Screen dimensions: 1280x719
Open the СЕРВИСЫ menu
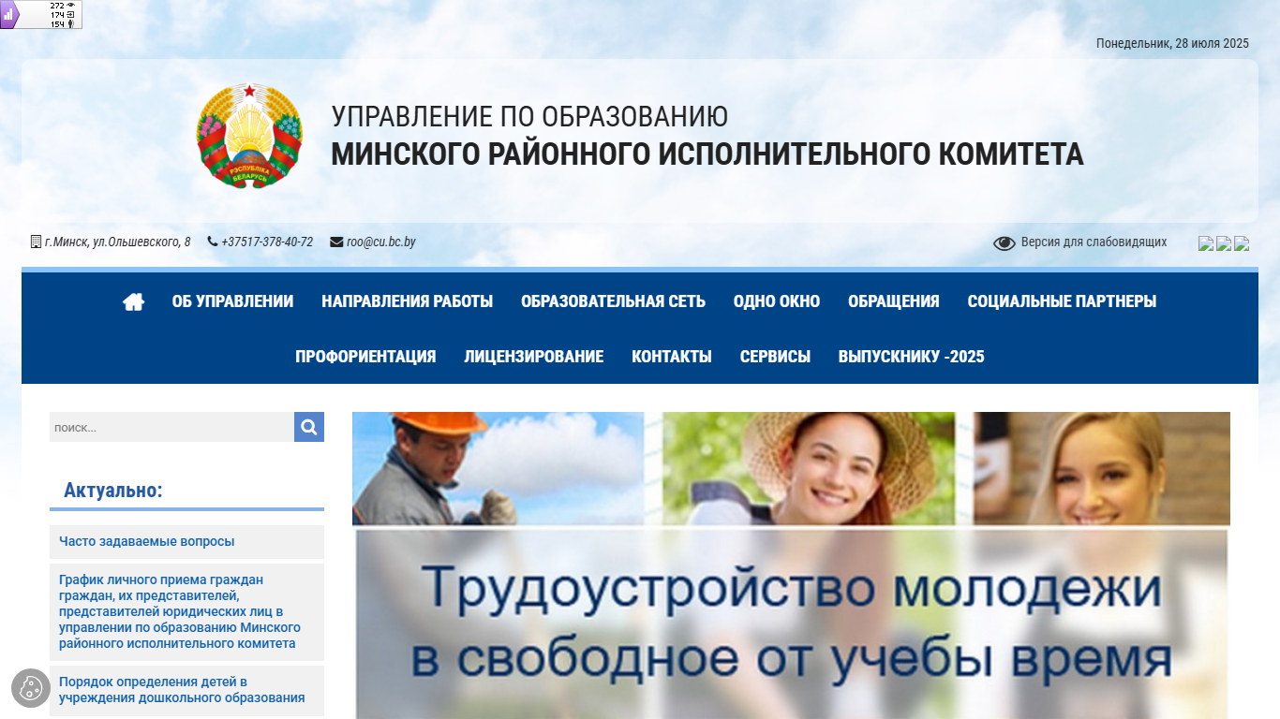(x=775, y=357)
